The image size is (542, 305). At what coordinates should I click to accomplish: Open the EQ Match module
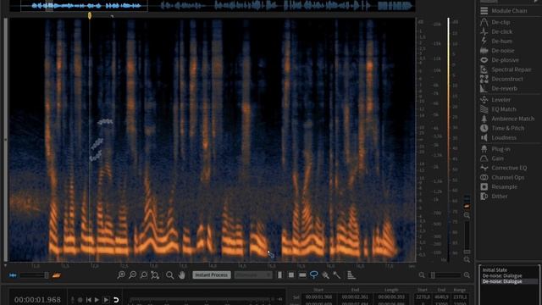(x=498, y=109)
